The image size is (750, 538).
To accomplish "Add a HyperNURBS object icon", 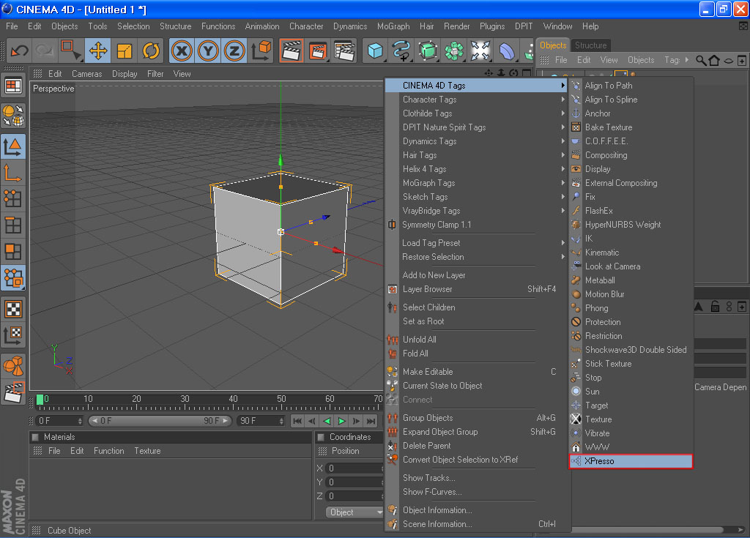I will point(428,51).
